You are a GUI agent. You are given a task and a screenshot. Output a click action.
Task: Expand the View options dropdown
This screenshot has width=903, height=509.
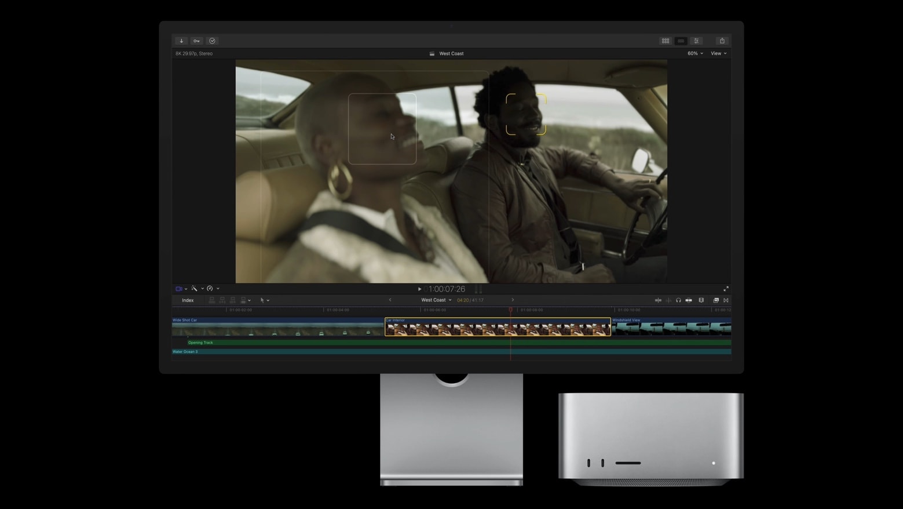[x=718, y=53]
